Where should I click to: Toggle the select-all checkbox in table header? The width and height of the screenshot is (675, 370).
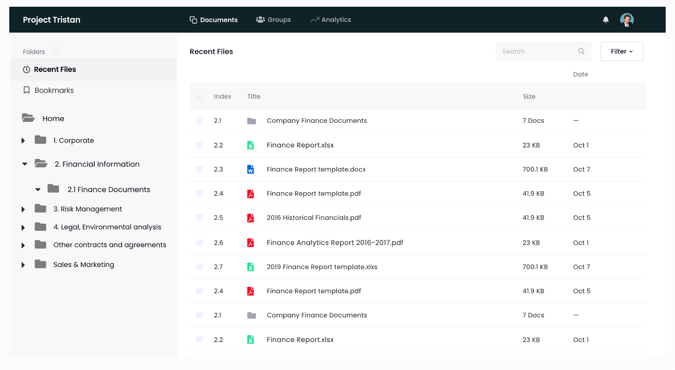point(199,97)
